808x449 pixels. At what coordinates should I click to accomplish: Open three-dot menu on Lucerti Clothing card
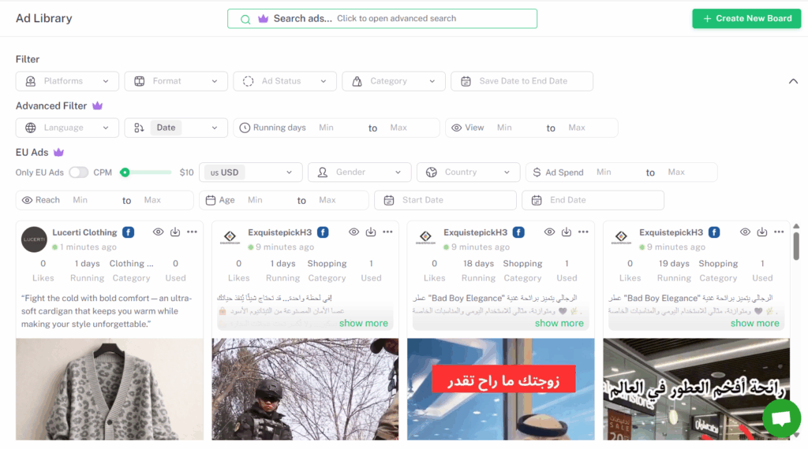tap(192, 232)
